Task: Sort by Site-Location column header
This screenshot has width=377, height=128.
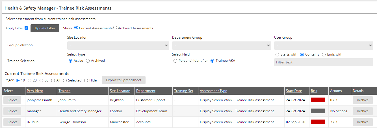Action: [120, 91]
